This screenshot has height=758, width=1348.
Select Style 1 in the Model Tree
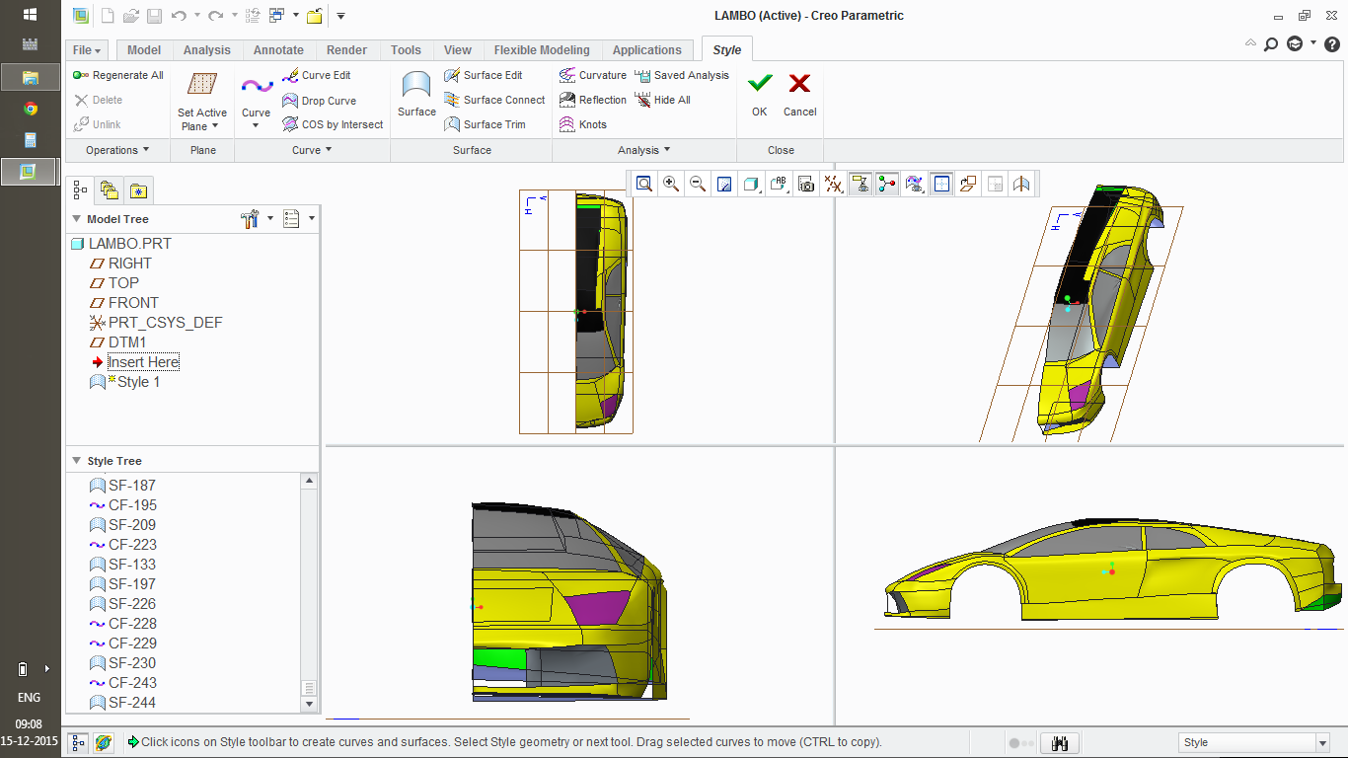click(125, 382)
